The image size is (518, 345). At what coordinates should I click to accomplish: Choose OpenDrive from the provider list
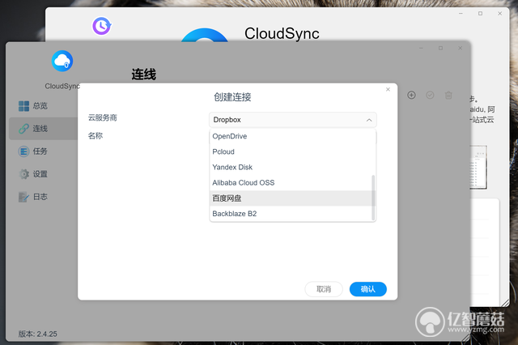pyautogui.click(x=291, y=136)
